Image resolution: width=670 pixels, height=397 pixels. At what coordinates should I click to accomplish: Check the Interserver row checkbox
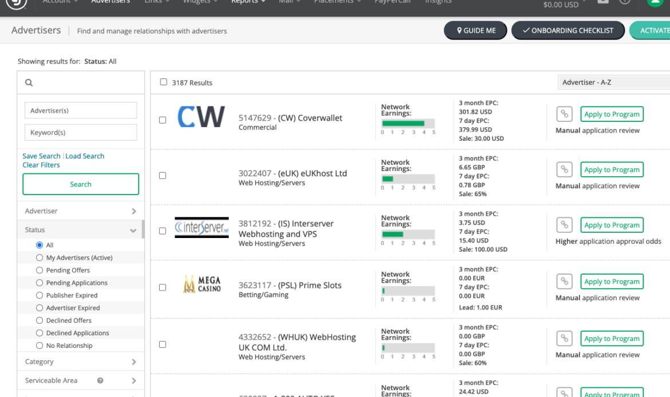pyautogui.click(x=163, y=231)
